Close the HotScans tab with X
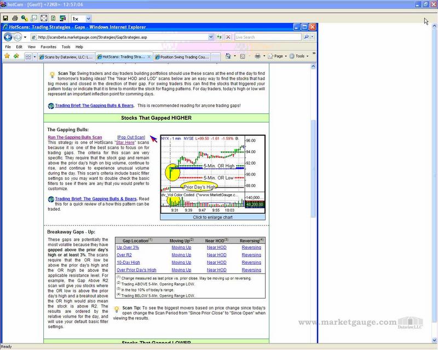The image size is (438, 350). click(x=149, y=57)
